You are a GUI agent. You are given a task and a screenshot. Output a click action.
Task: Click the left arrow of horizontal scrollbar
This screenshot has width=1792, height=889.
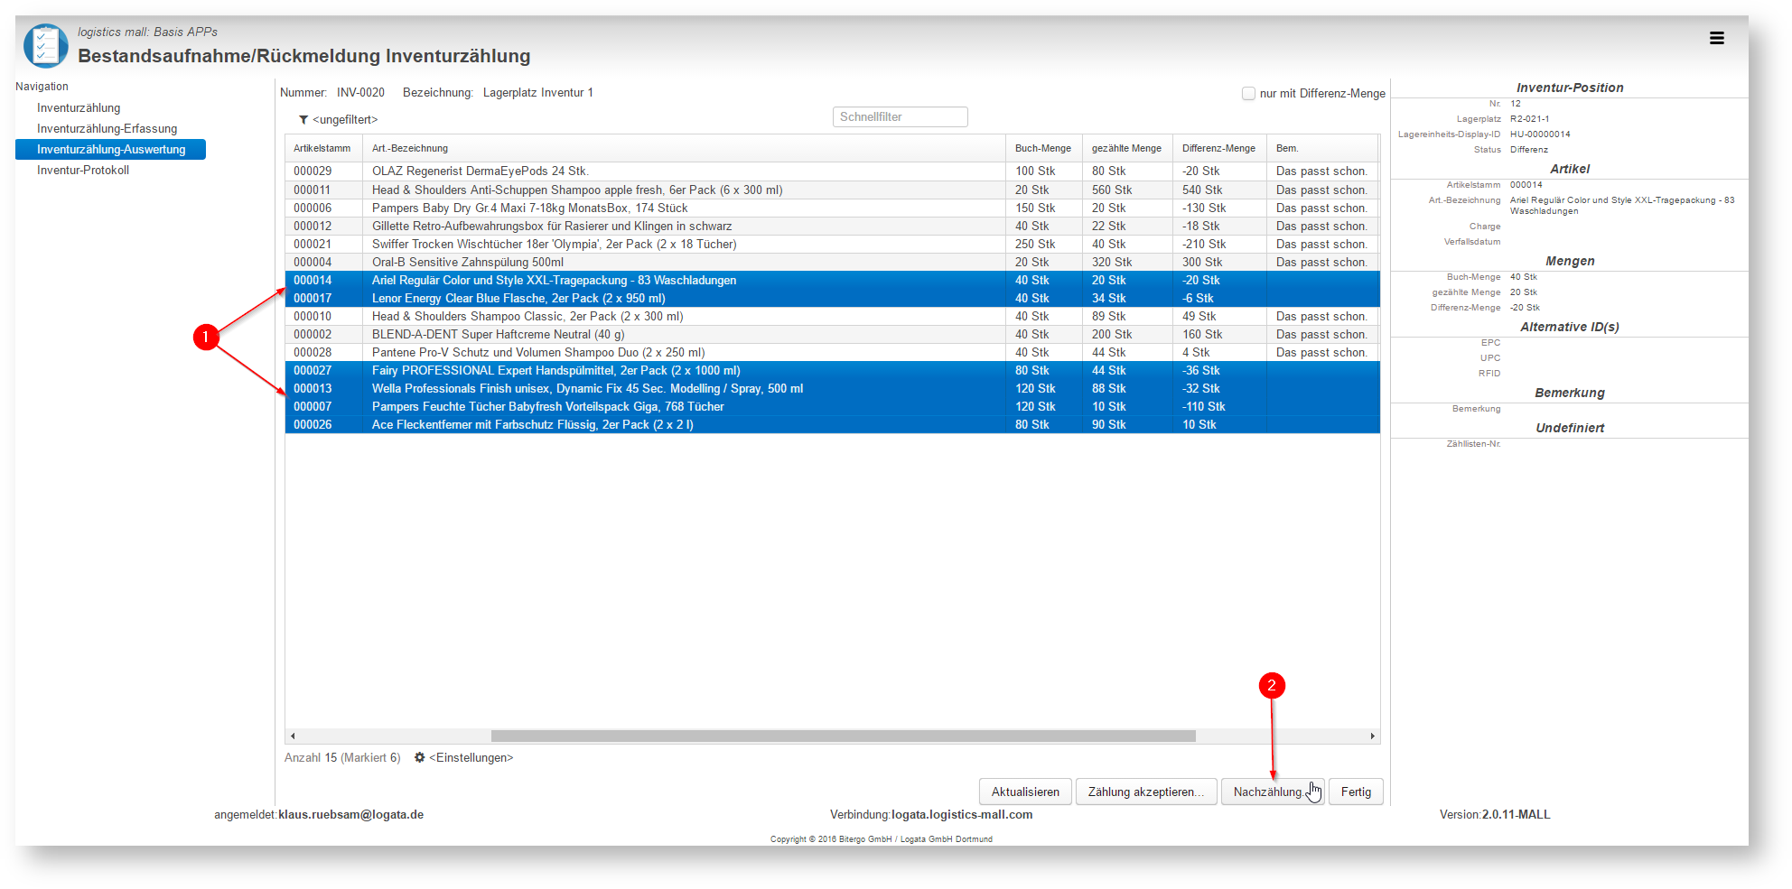coord(293,736)
